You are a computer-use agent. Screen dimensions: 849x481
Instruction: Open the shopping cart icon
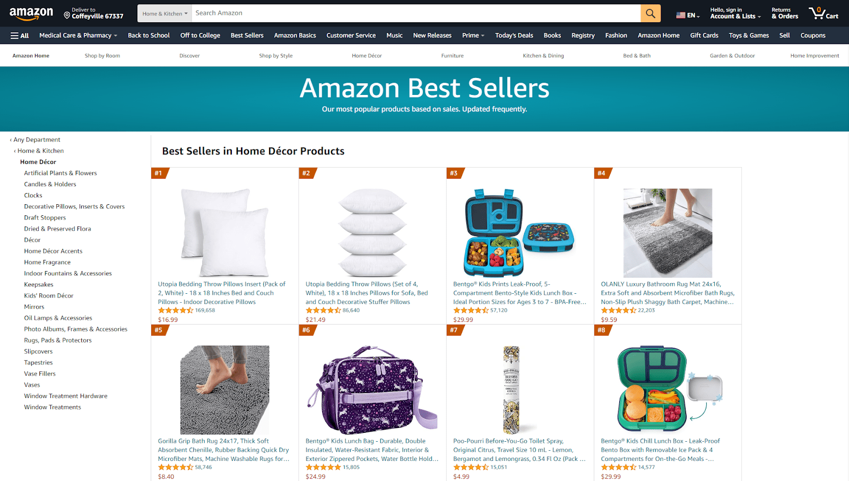tap(824, 13)
